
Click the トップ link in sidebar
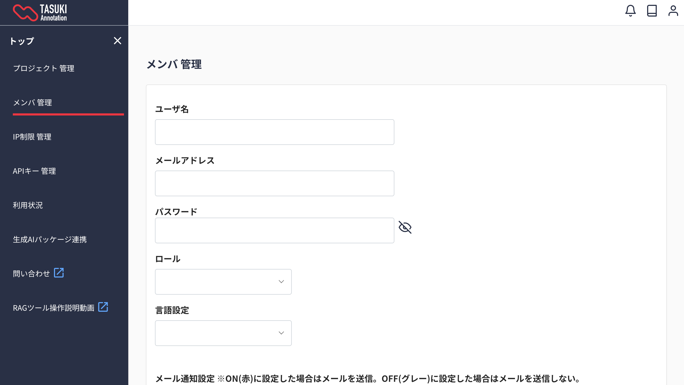click(22, 41)
